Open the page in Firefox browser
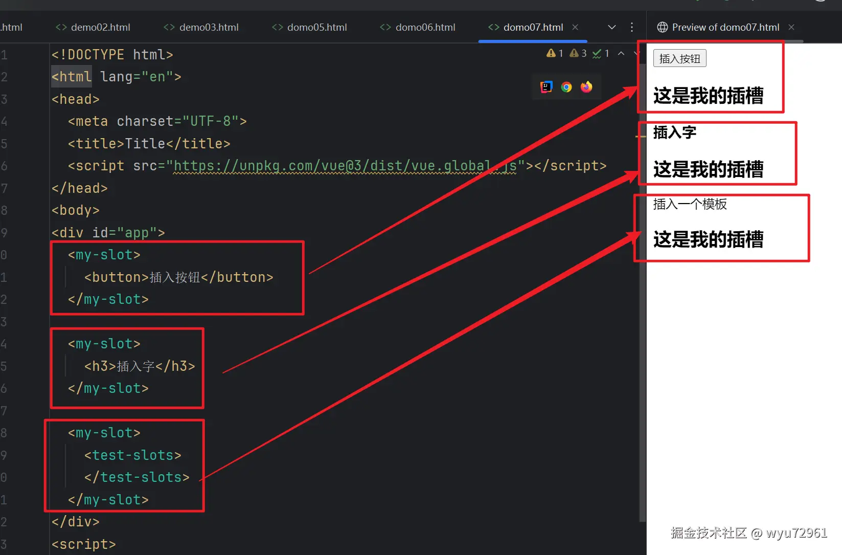This screenshot has width=842, height=555. [586, 87]
